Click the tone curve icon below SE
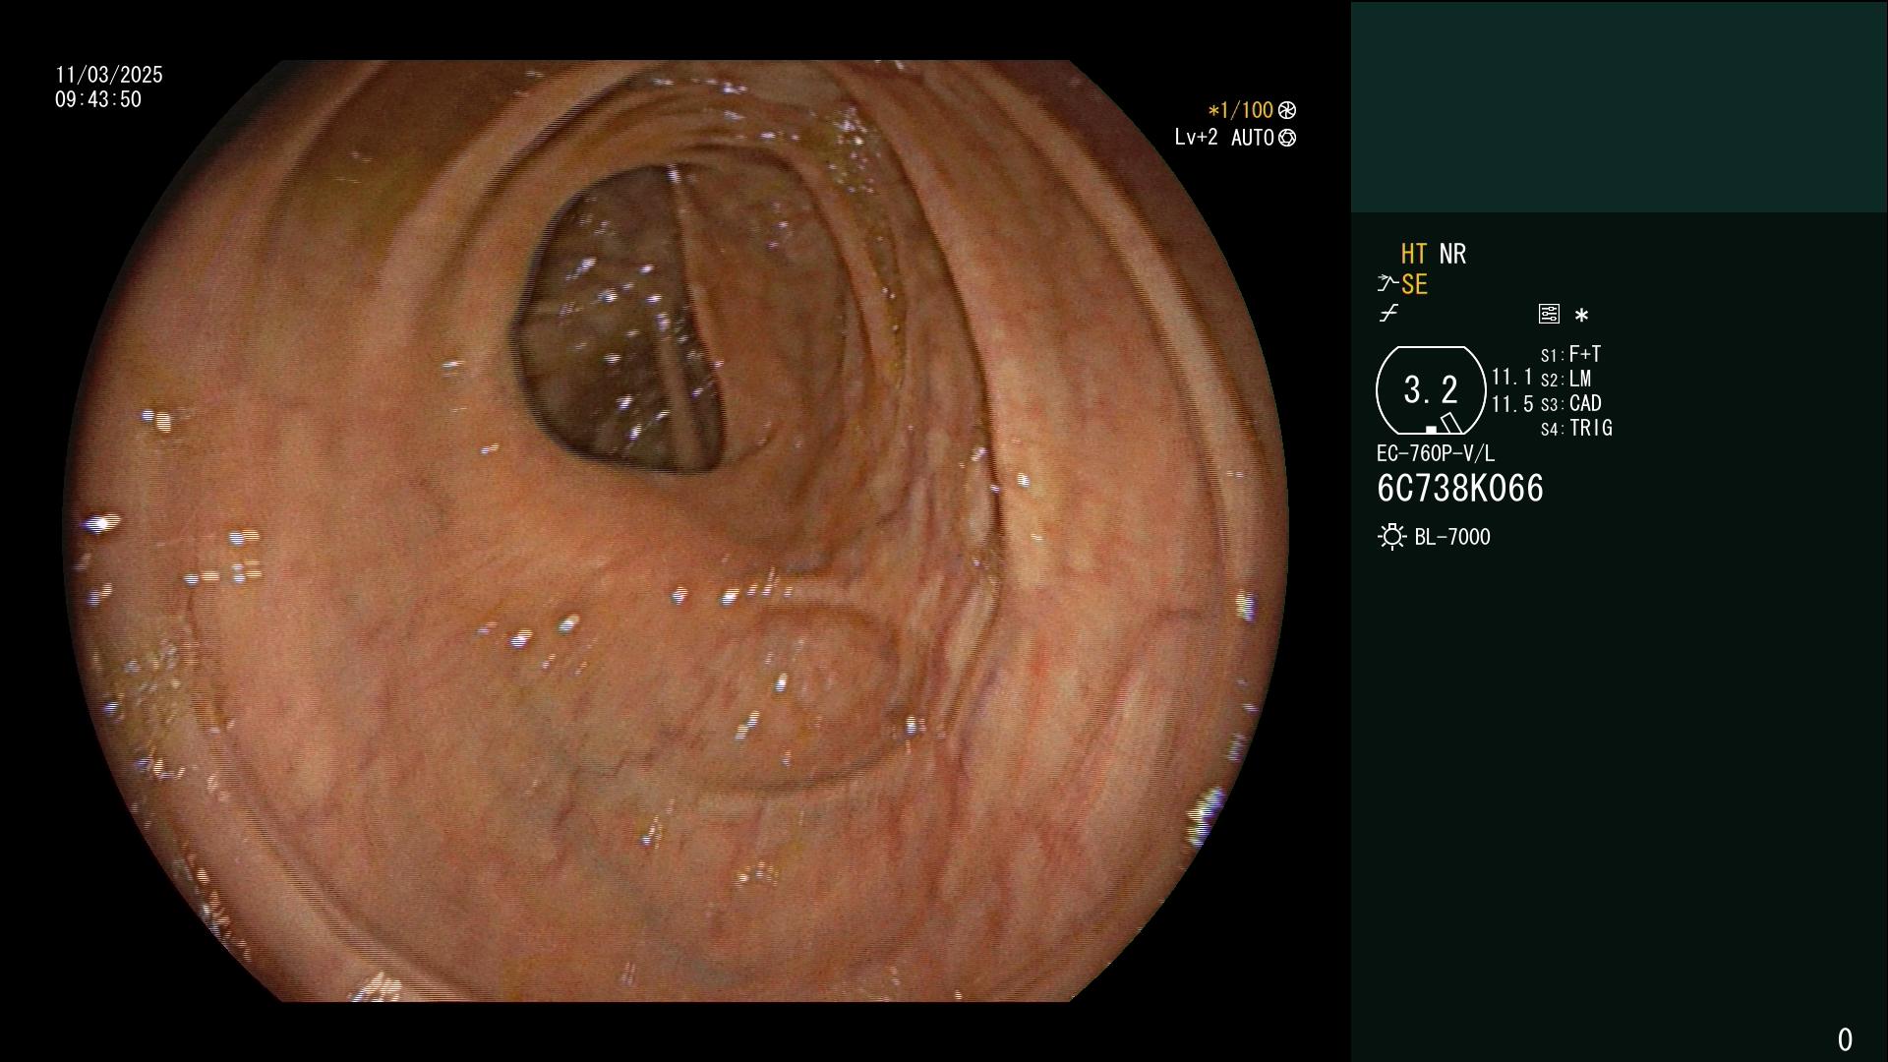The height and width of the screenshot is (1062, 1888). coord(1388,314)
